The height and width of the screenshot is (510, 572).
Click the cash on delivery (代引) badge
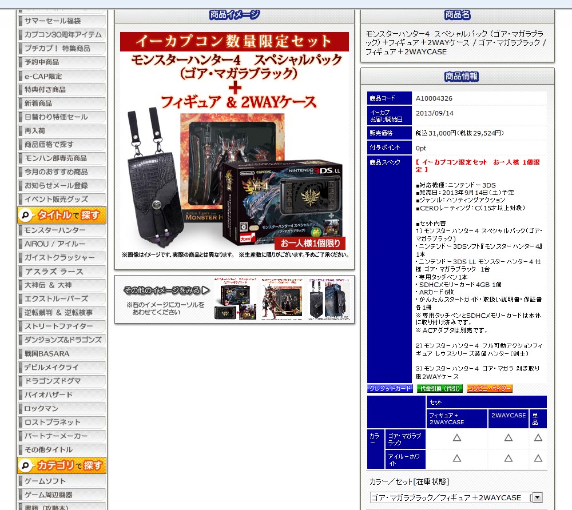click(x=439, y=389)
